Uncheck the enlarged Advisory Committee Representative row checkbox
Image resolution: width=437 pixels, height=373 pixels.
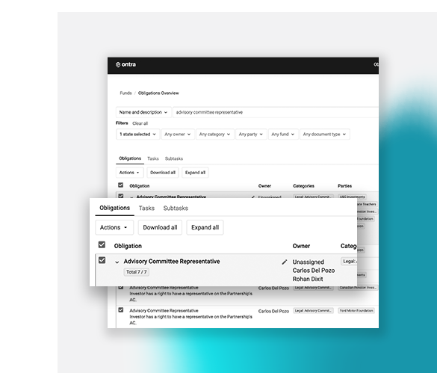tap(102, 260)
